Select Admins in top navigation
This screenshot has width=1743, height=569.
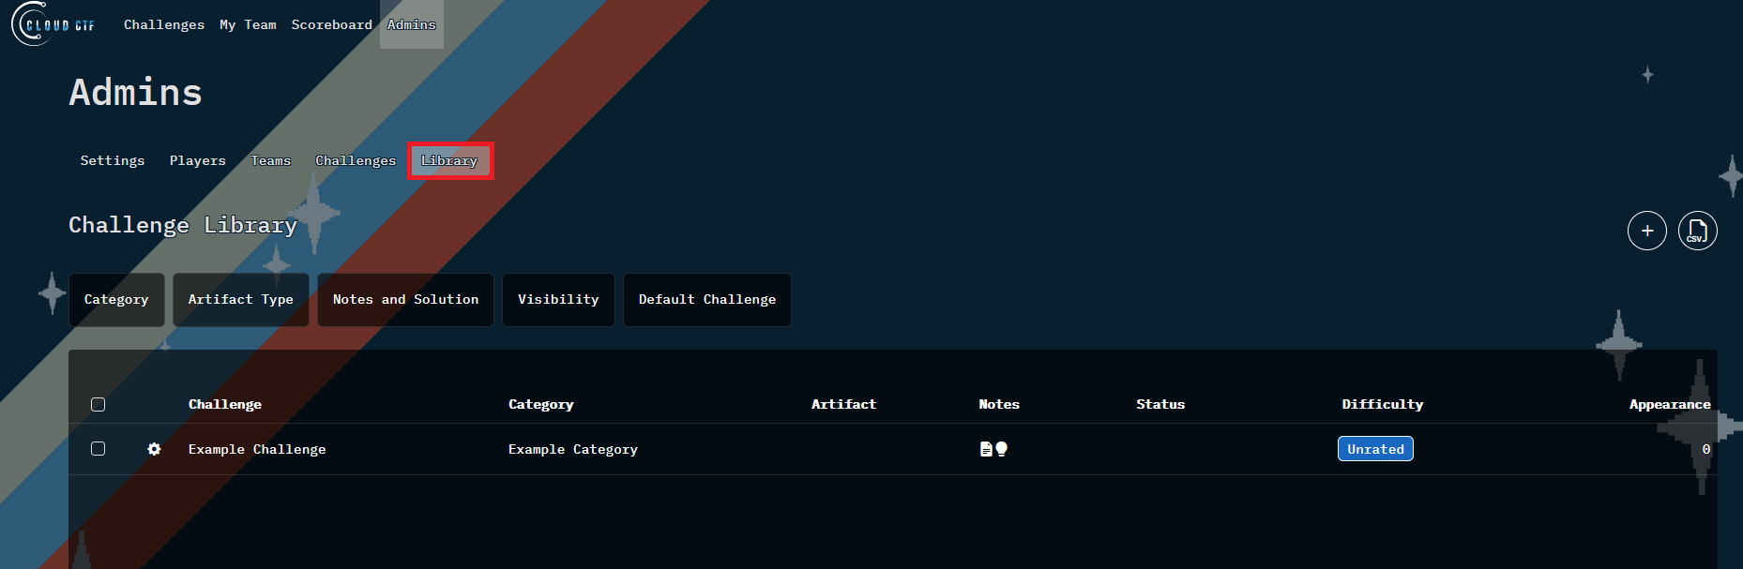412,24
